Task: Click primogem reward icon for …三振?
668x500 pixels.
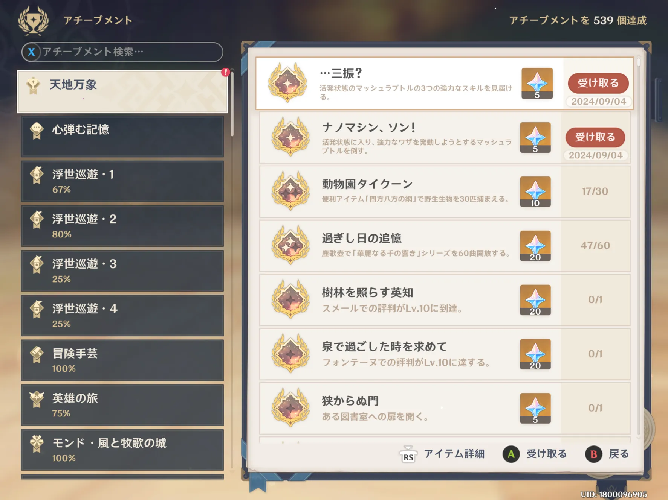Action: pos(537,84)
